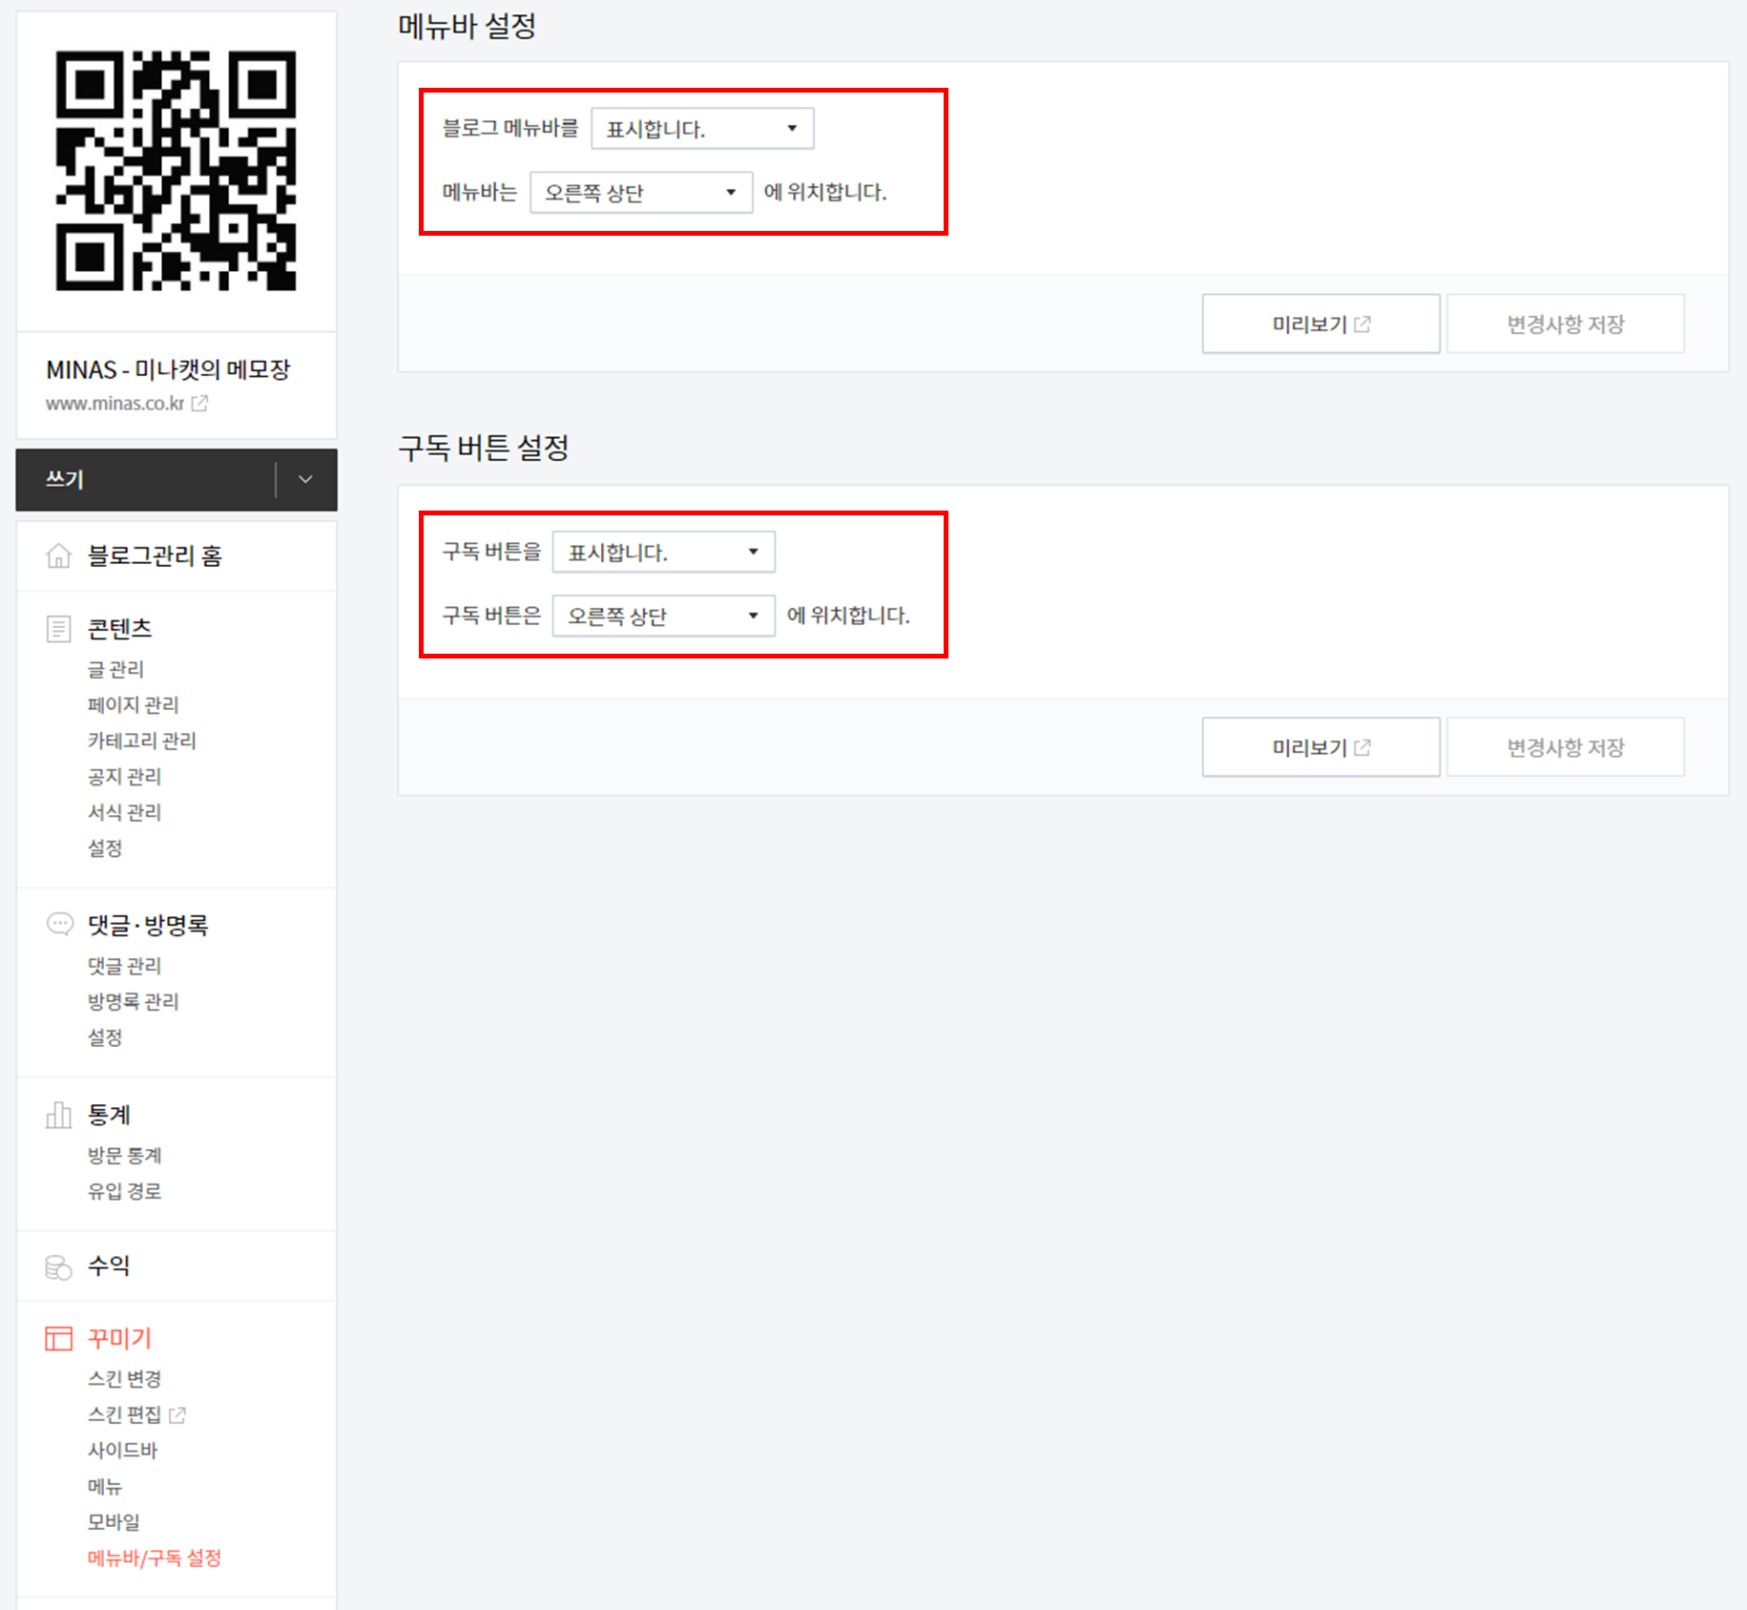The image size is (1747, 1610).
Task: Click the 통계 bar chart icon
Action: [59, 1115]
